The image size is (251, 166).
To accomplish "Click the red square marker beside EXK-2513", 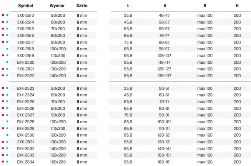I will click(3, 15).
